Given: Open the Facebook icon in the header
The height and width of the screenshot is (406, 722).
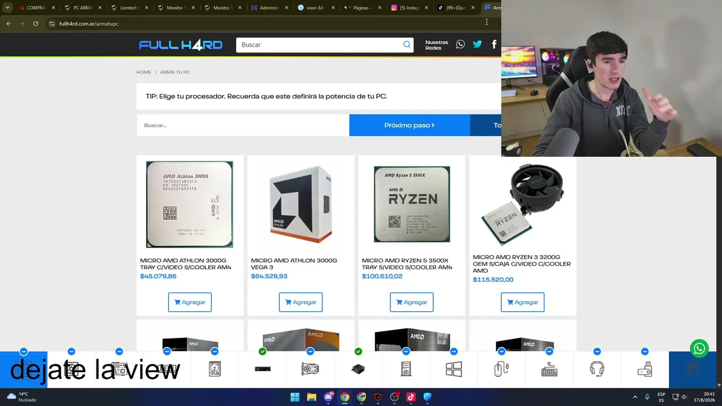Looking at the screenshot, I should click(x=494, y=44).
